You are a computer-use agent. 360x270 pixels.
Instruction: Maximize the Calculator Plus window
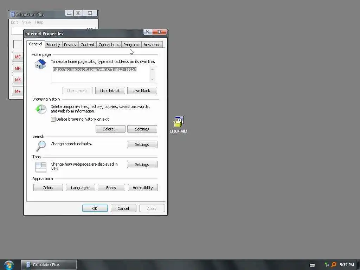[x=78, y=13]
